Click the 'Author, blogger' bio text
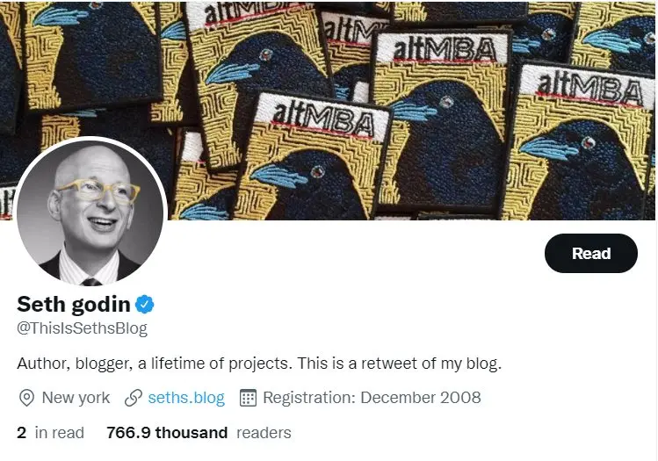Screen dimensions: 658x461 pos(72,364)
